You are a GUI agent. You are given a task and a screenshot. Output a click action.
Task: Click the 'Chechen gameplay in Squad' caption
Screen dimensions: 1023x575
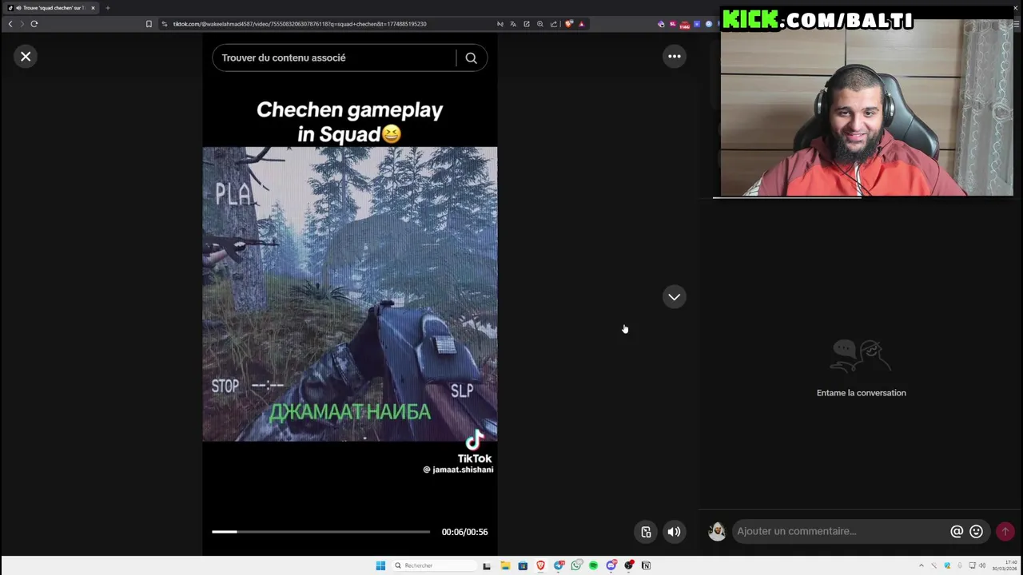[x=349, y=122]
